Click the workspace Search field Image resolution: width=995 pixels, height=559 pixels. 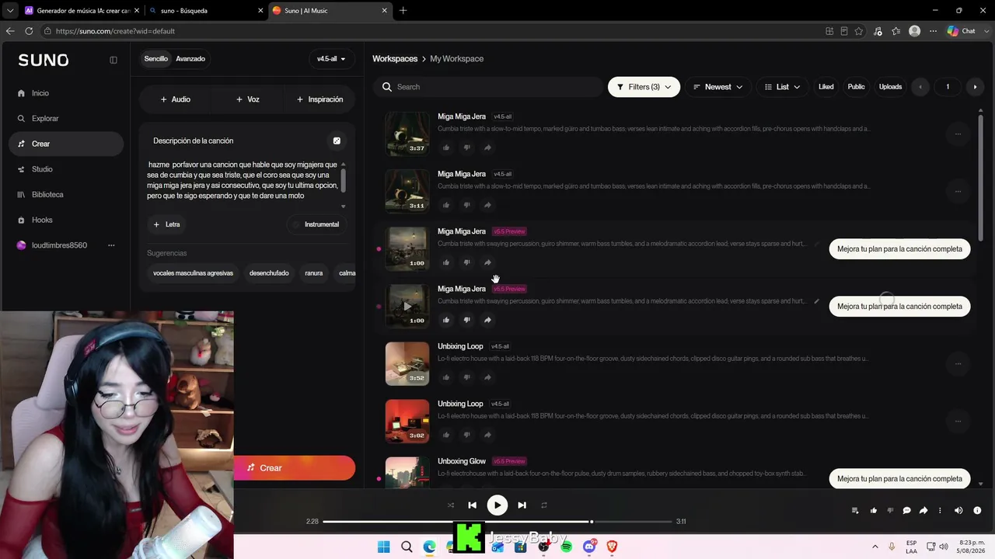(x=488, y=87)
